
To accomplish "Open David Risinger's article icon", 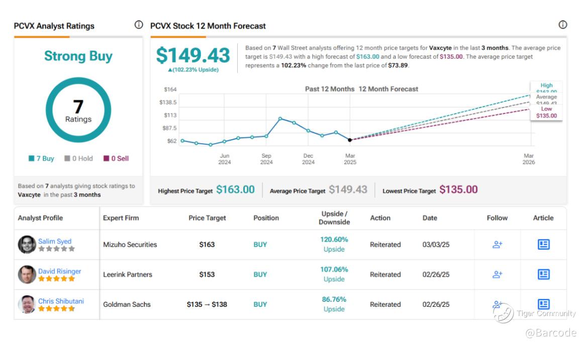I will 543,274.
